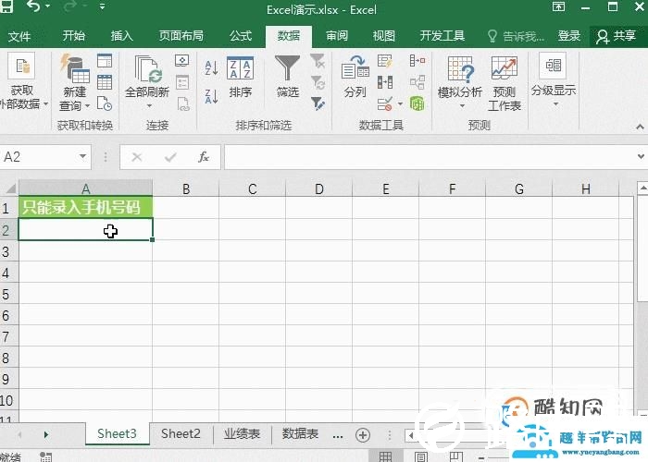Click the Consolidate icon
Screen dimensions: 648x462
(417, 61)
